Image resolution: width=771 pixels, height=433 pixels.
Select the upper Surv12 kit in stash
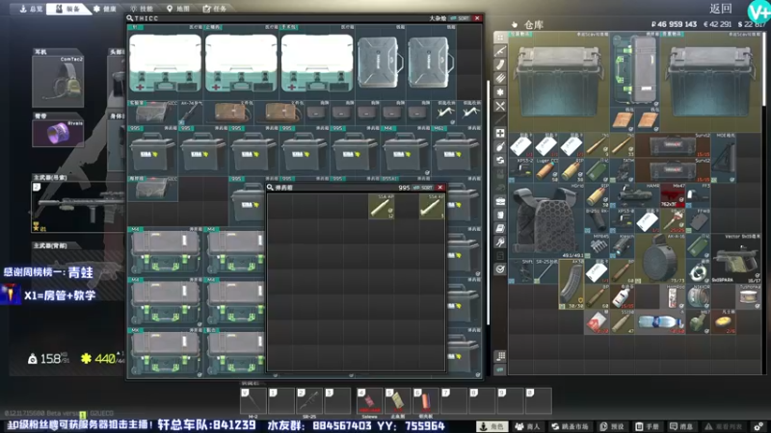[x=672, y=145]
